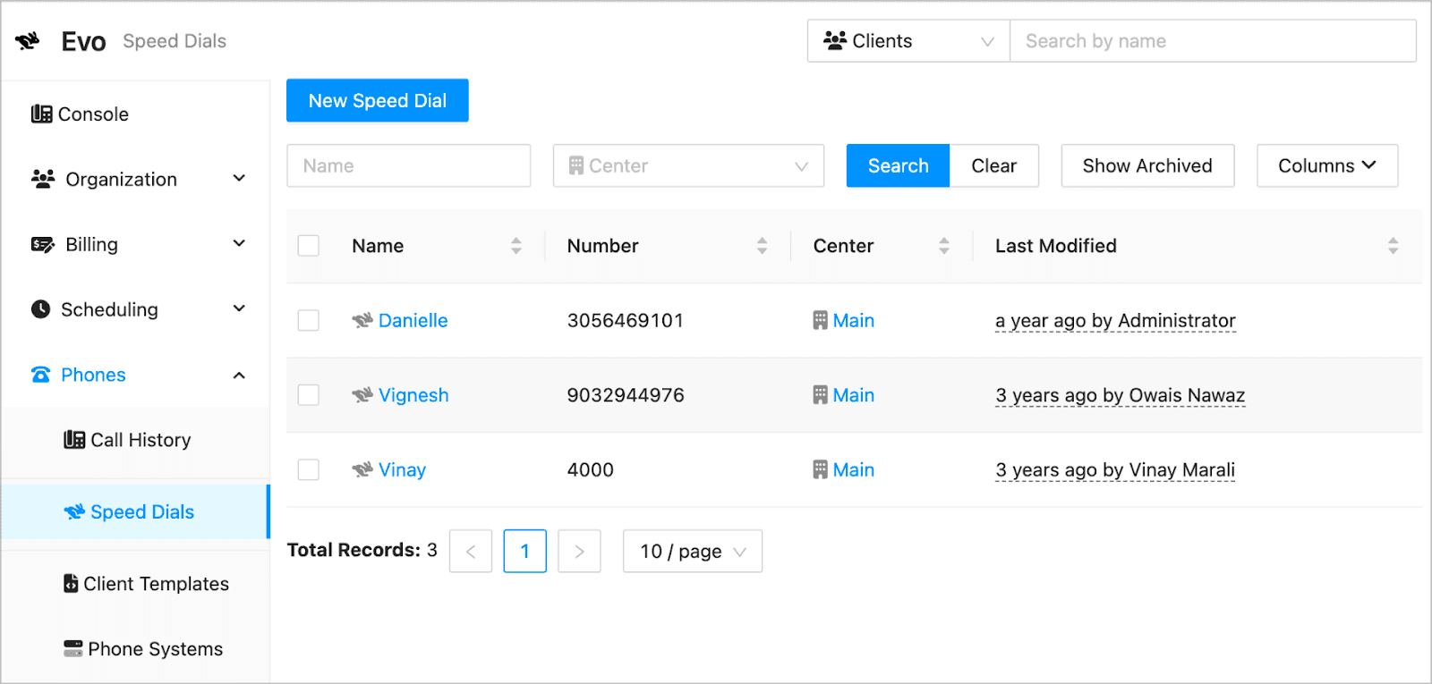The image size is (1432, 684).
Task: Sort by Number column arrows
Action: (763, 246)
